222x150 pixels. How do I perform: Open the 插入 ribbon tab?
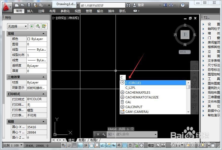[30, 11]
